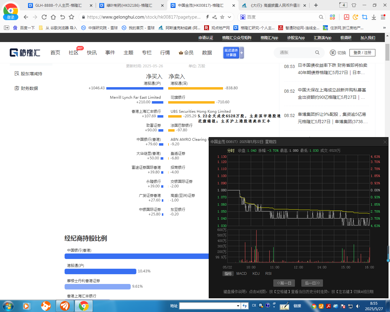
Task: Click the page vertical scrollbar thumb
Action: 387,52
